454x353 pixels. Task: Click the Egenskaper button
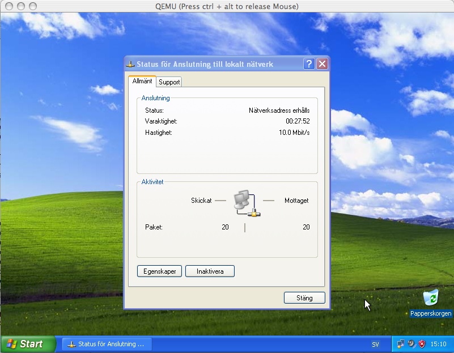[x=159, y=271]
